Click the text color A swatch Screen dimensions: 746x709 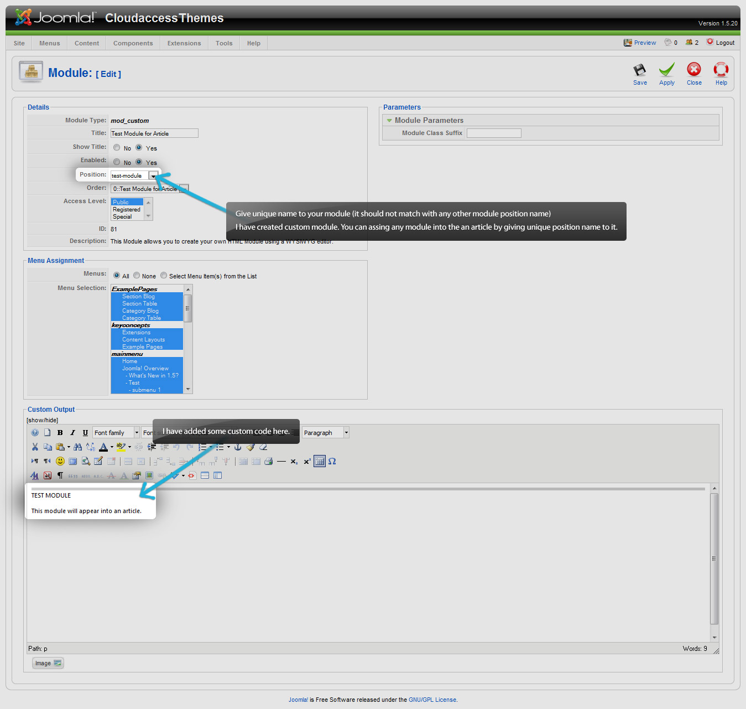point(103,447)
